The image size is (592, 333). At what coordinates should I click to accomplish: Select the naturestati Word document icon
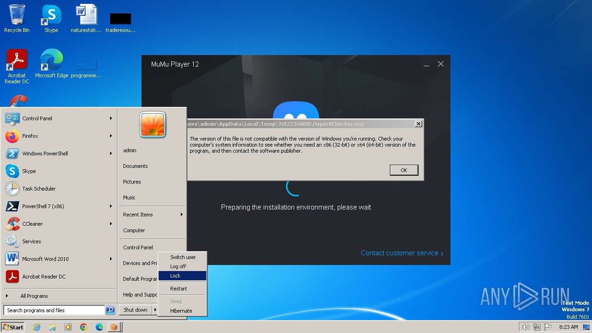coord(86,18)
